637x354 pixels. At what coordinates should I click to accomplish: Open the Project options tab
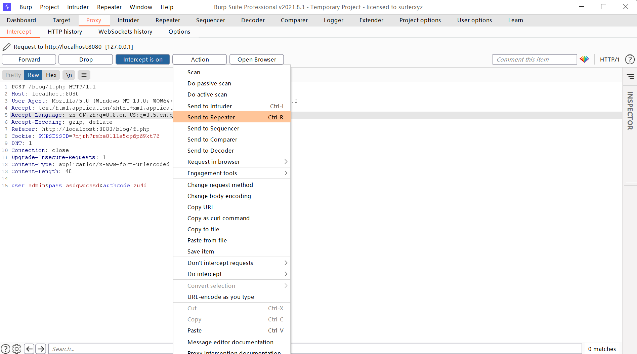pyautogui.click(x=420, y=20)
